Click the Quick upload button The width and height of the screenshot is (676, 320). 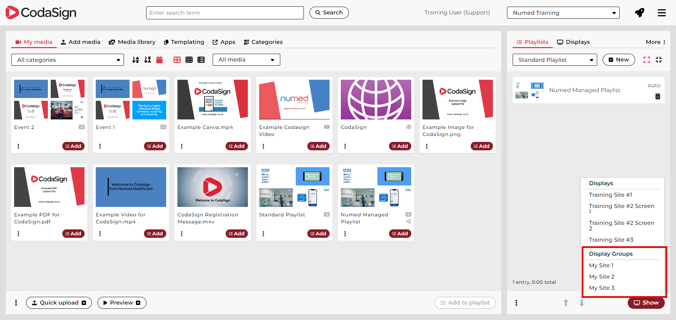[59, 303]
